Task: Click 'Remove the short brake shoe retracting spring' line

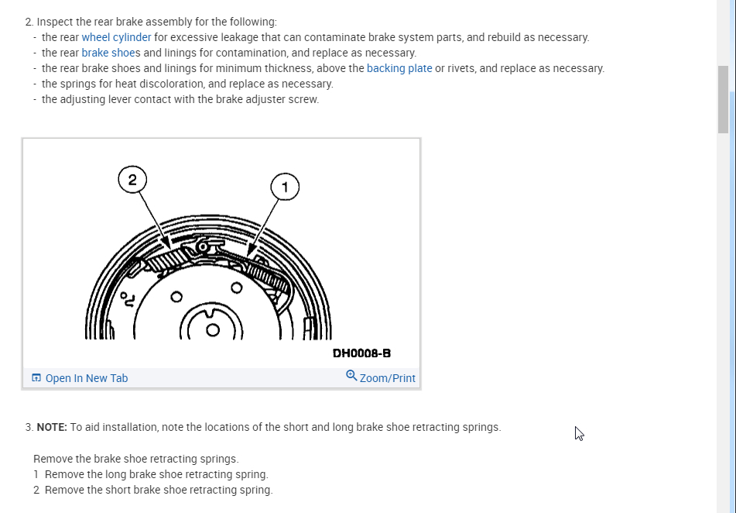Action: coord(159,490)
